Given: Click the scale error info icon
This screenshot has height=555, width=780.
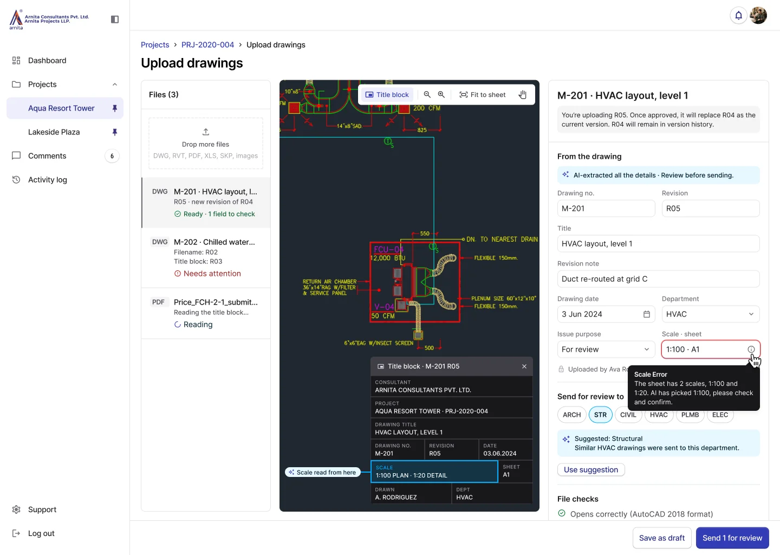Looking at the screenshot, I should [751, 350].
